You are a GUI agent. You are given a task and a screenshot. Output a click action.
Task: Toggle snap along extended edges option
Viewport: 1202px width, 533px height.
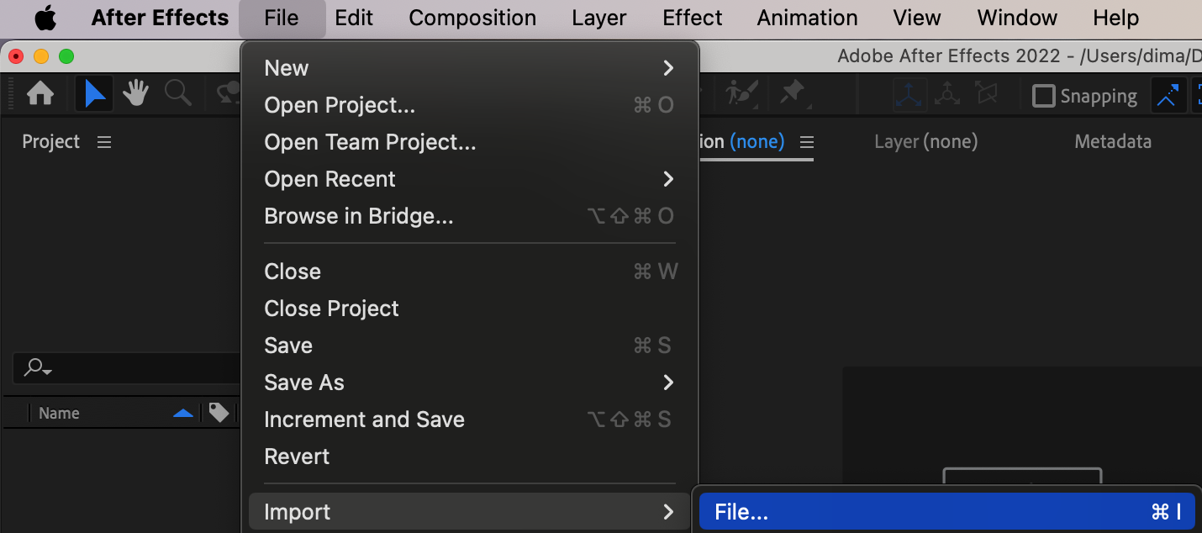pos(1167,96)
